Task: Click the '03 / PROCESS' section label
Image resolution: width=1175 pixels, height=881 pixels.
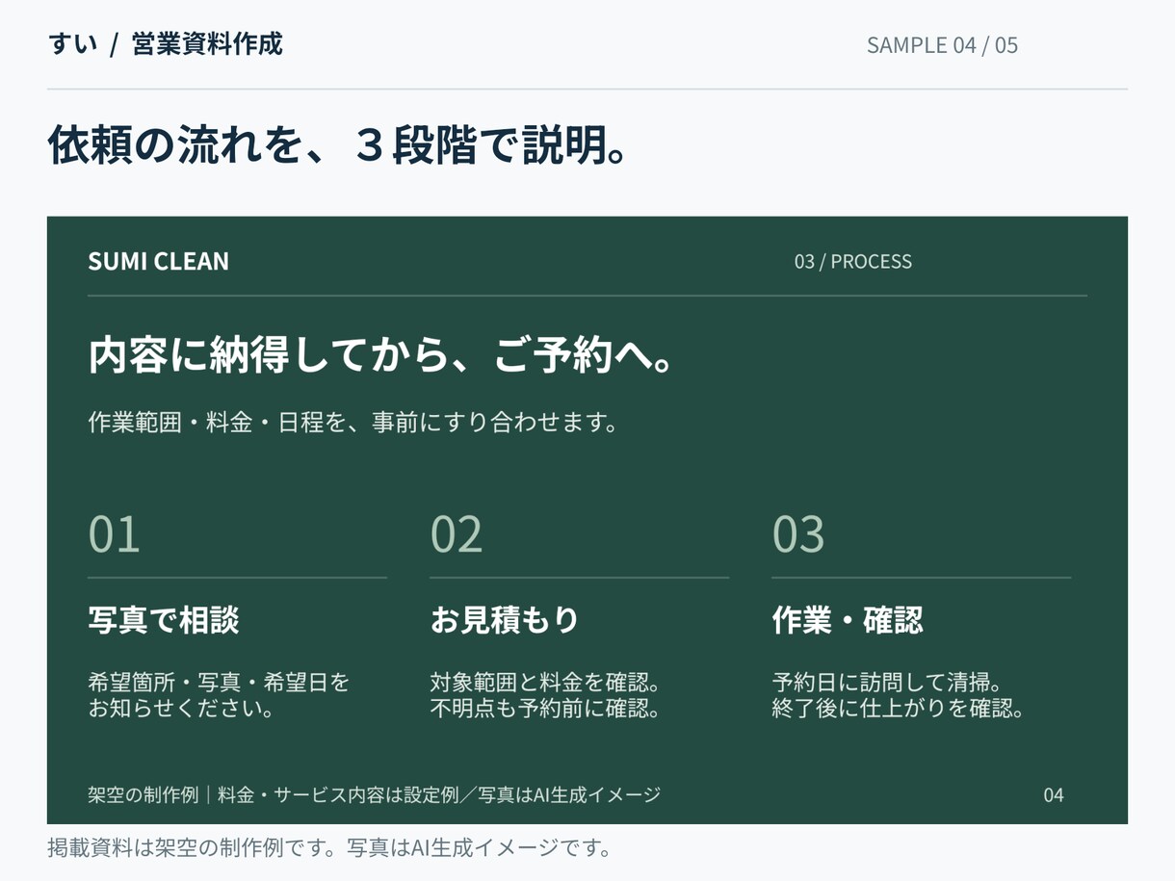Action: [x=852, y=261]
